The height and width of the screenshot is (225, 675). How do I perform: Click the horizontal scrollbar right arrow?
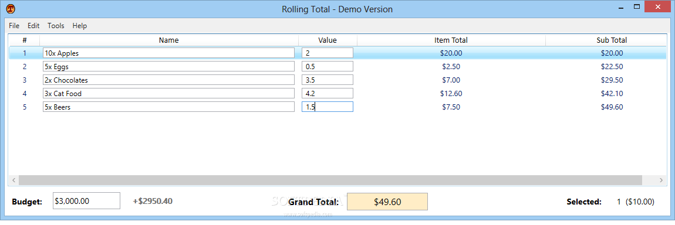click(662, 180)
